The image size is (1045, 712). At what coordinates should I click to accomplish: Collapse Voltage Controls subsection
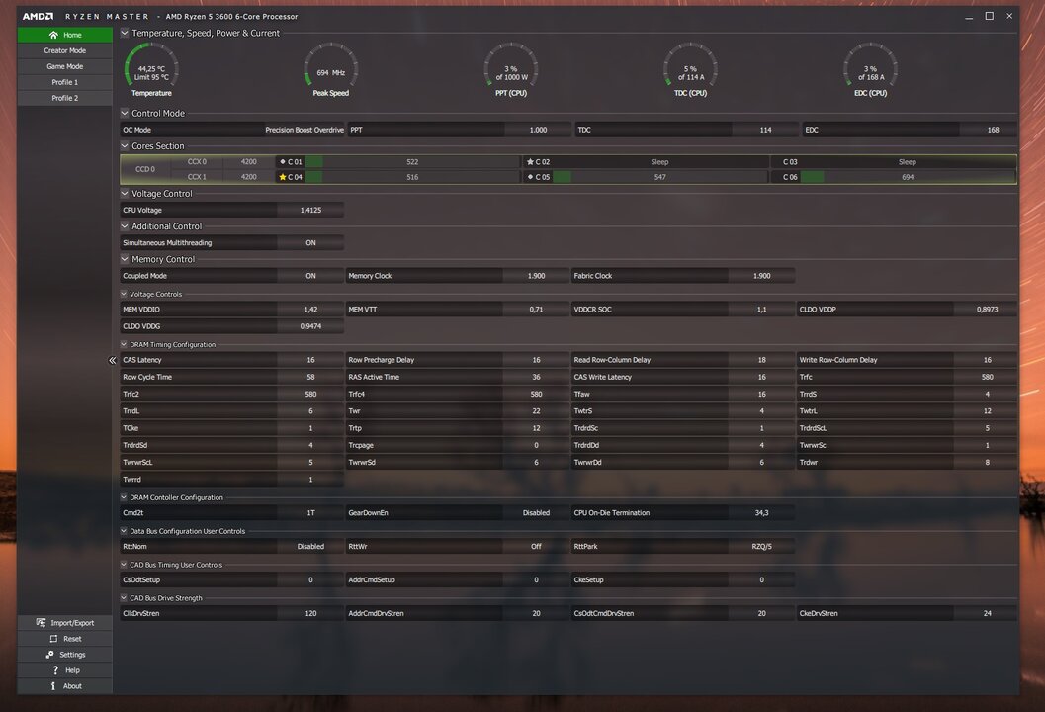tap(124, 294)
